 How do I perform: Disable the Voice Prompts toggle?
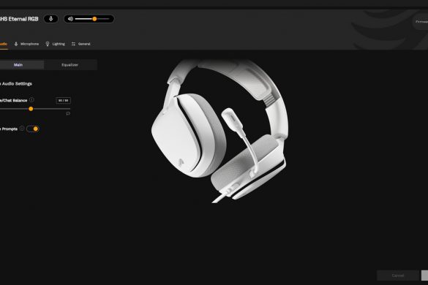point(33,129)
